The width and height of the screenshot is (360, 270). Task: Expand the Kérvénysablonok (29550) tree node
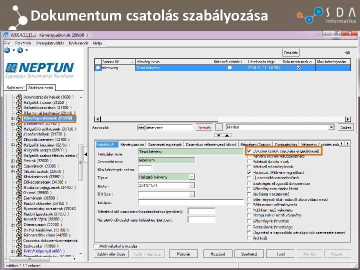12,118
